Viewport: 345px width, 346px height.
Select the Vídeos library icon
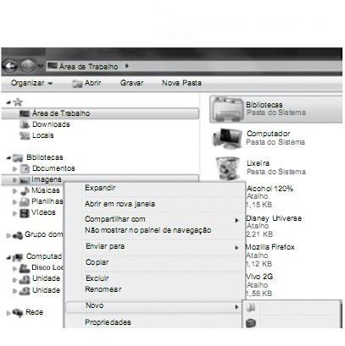25,212
